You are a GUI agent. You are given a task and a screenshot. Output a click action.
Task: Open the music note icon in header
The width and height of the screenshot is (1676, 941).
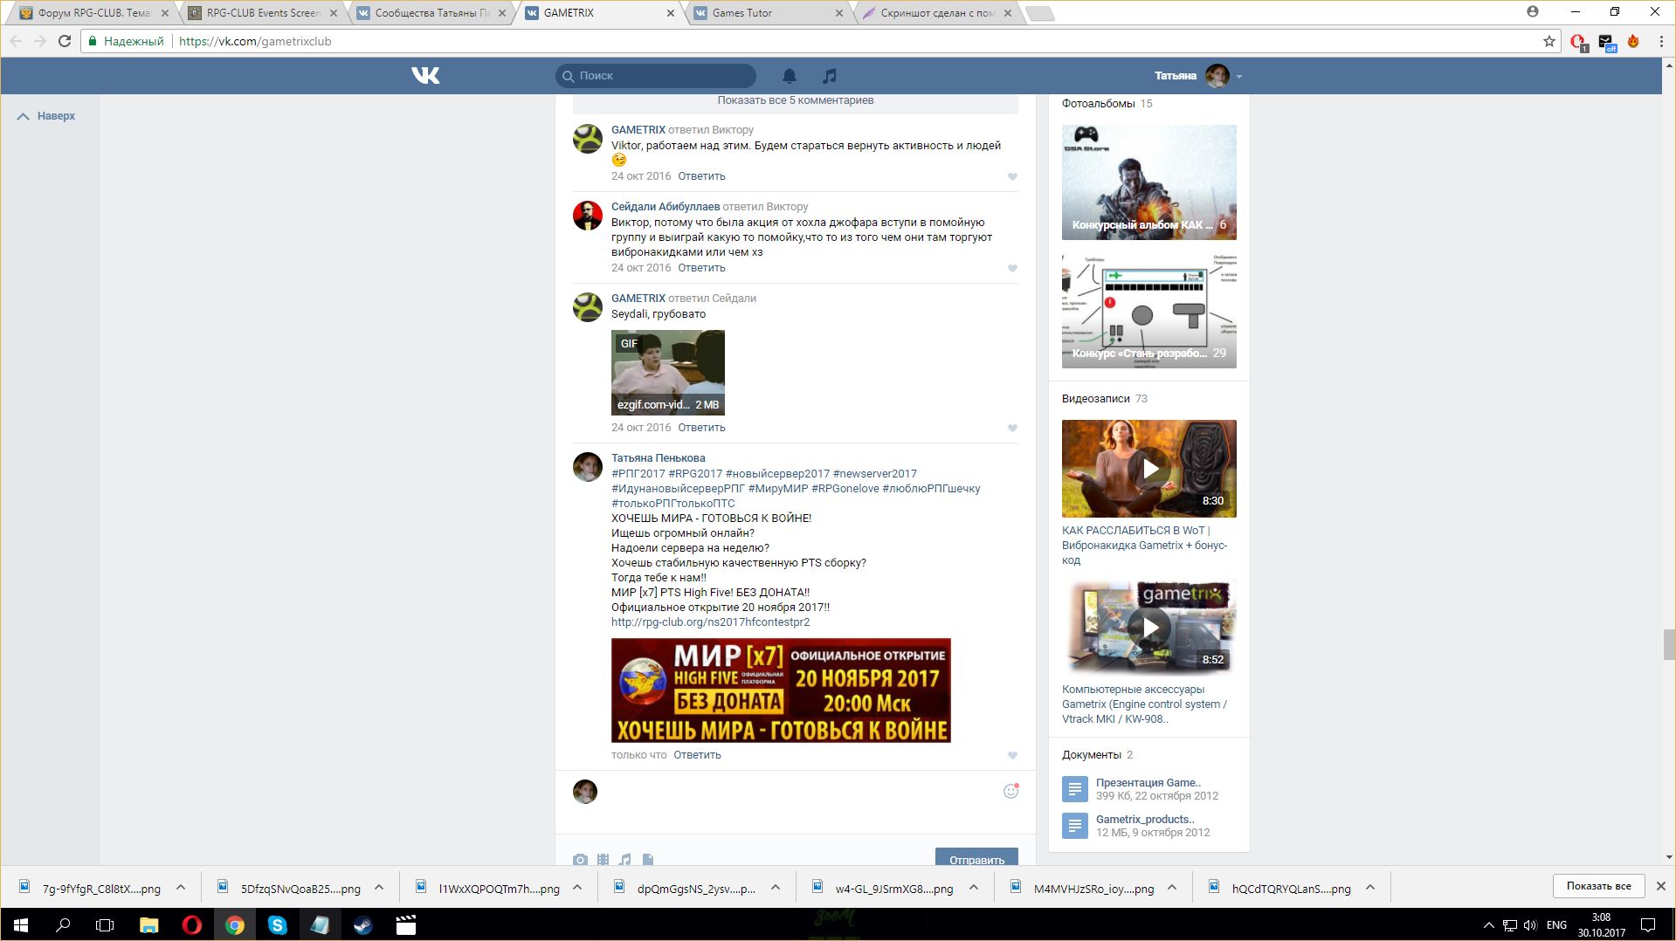point(830,76)
